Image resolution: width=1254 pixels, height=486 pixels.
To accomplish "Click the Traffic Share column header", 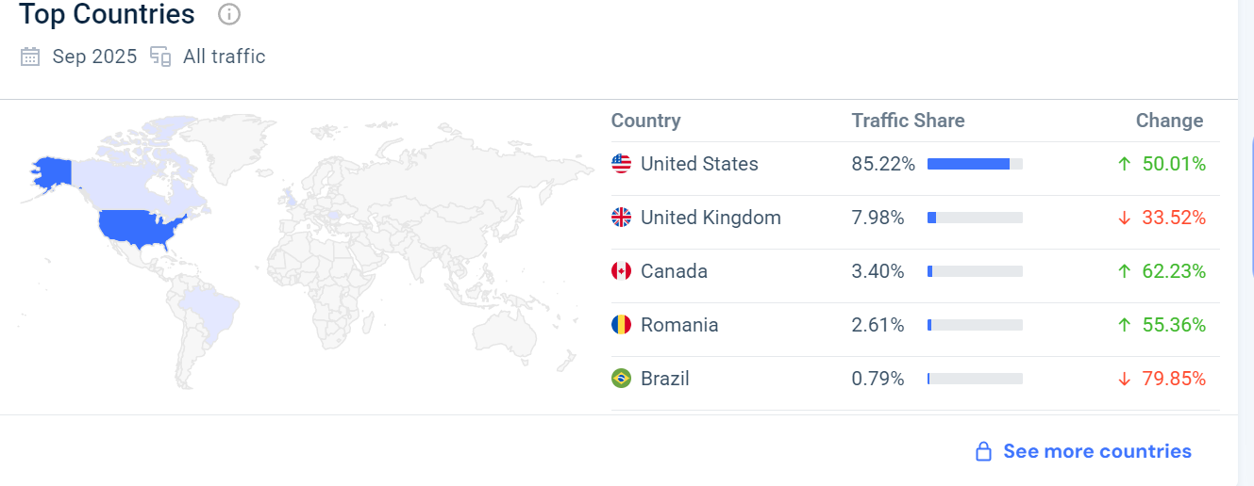I will point(908,121).
